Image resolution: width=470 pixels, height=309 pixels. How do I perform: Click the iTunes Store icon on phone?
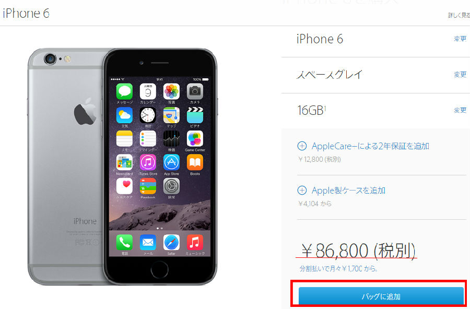point(148,162)
